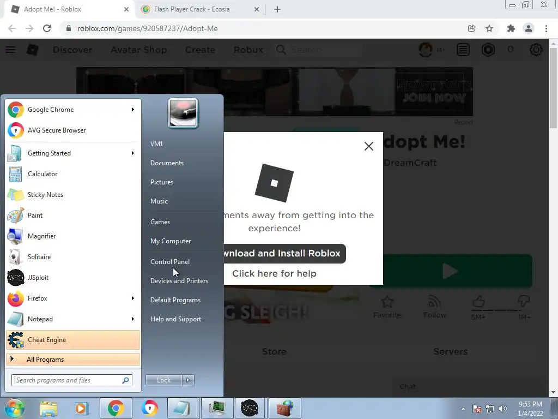The width and height of the screenshot is (558, 419).
Task: Reload the Roblox page
Action: click(47, 28)
